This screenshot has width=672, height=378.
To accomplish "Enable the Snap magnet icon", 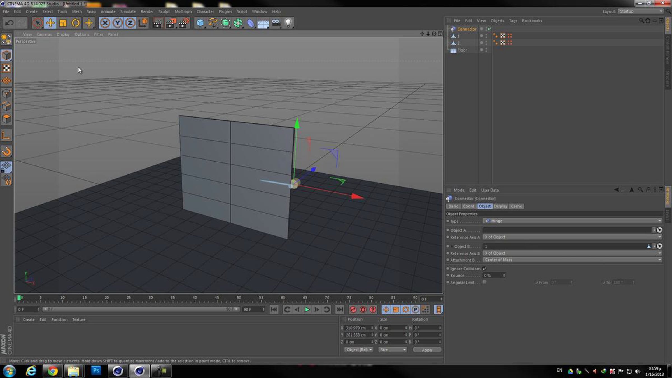I will coord(6,151).
